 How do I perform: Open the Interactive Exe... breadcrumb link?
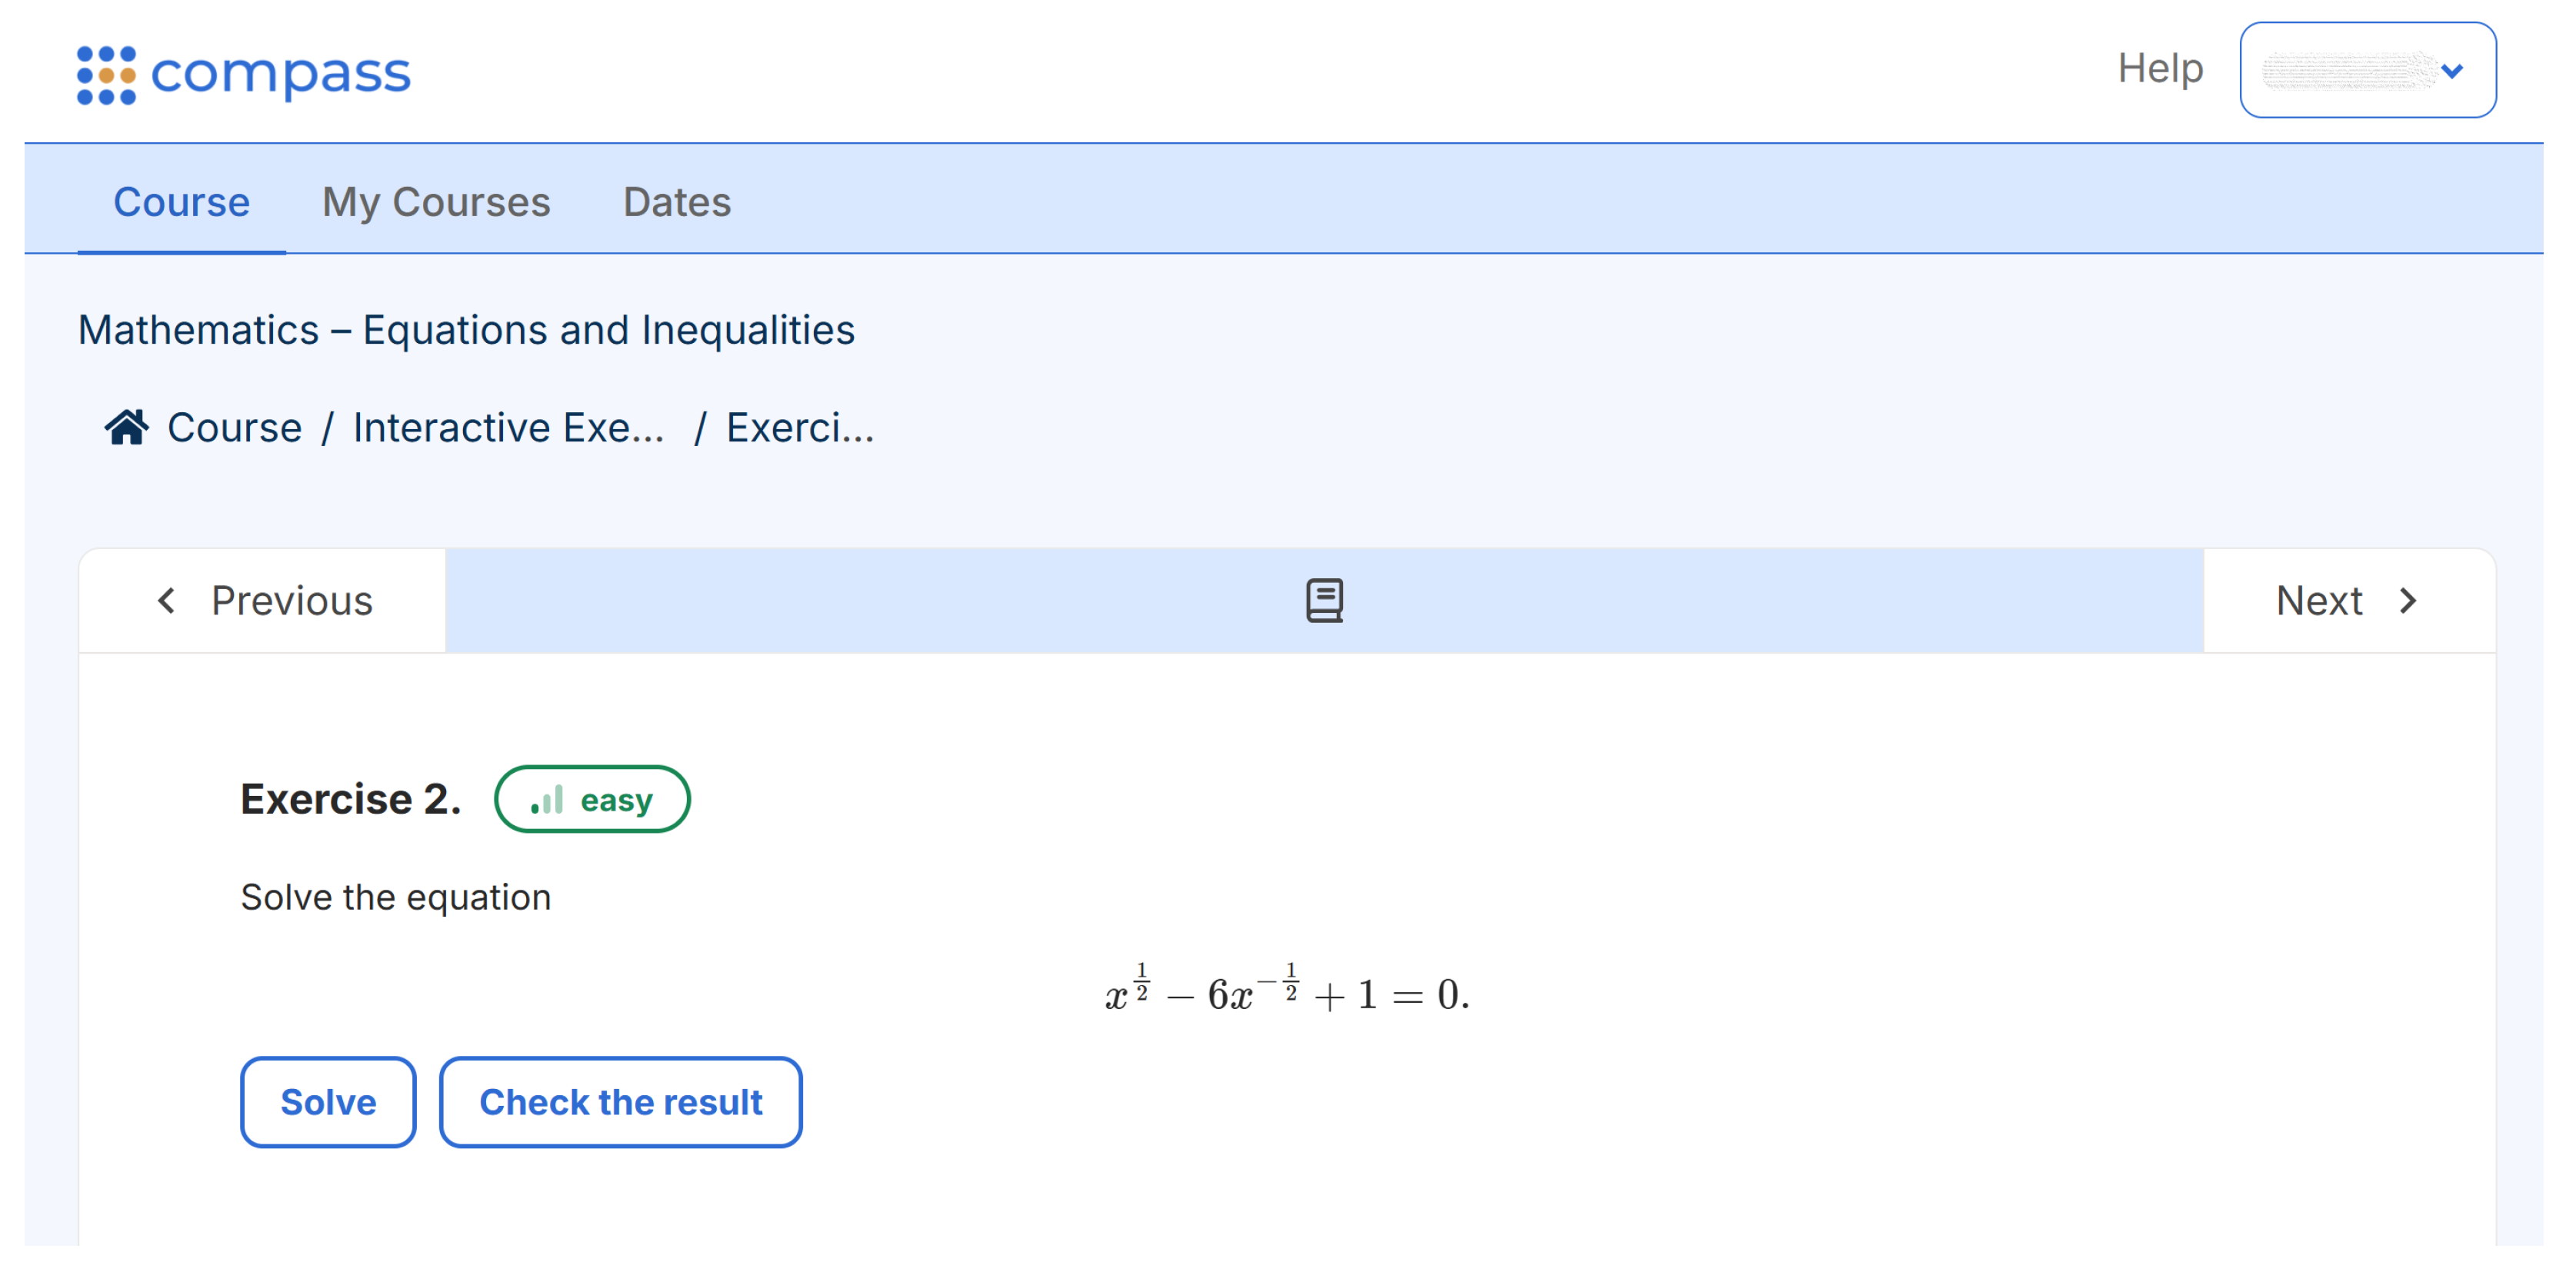click(508, 428)
